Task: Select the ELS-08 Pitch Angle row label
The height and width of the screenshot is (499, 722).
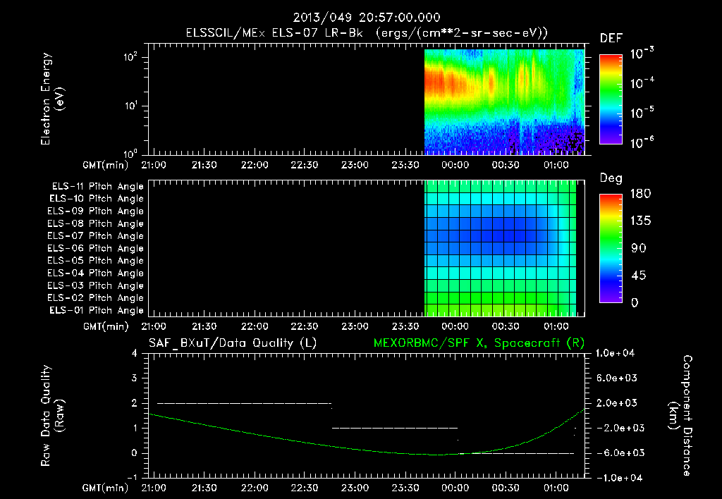Action: point(96,223)
